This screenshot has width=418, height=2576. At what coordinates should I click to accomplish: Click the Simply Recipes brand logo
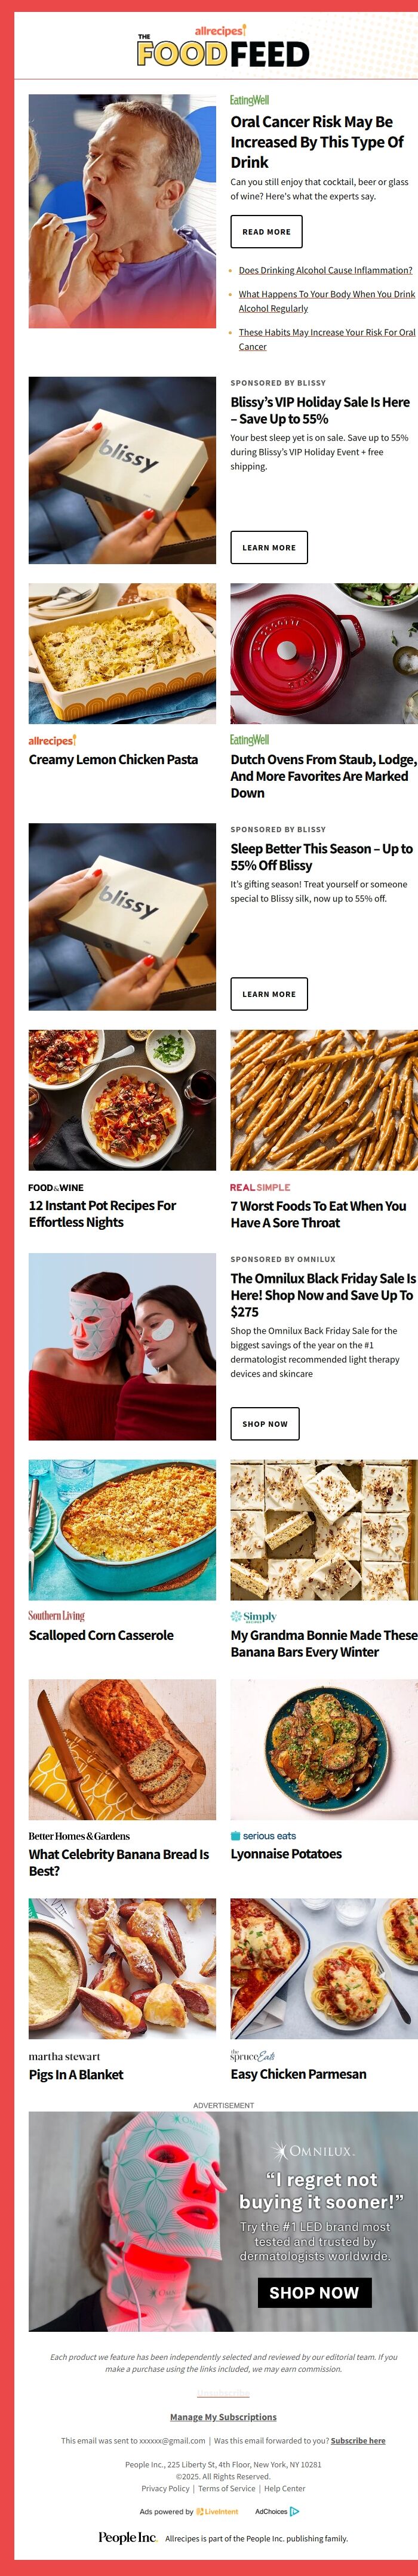coord(254,1615)
